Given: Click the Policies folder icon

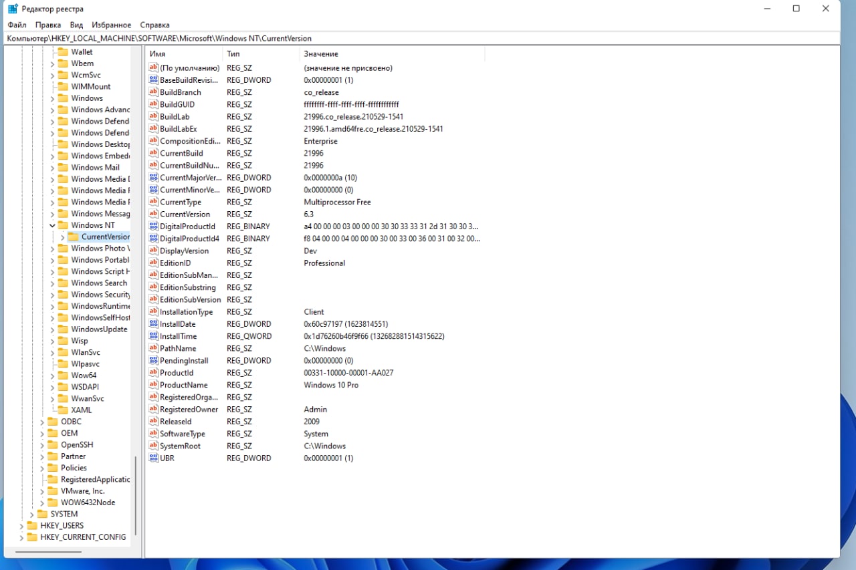Looking at the screenshot, I should tap(53, 468).
